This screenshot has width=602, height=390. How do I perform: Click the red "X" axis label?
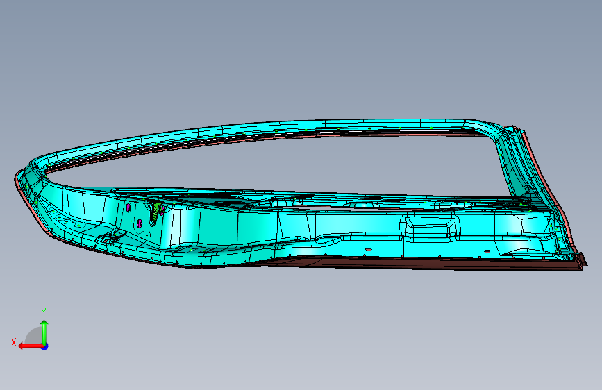click(14, 342)
